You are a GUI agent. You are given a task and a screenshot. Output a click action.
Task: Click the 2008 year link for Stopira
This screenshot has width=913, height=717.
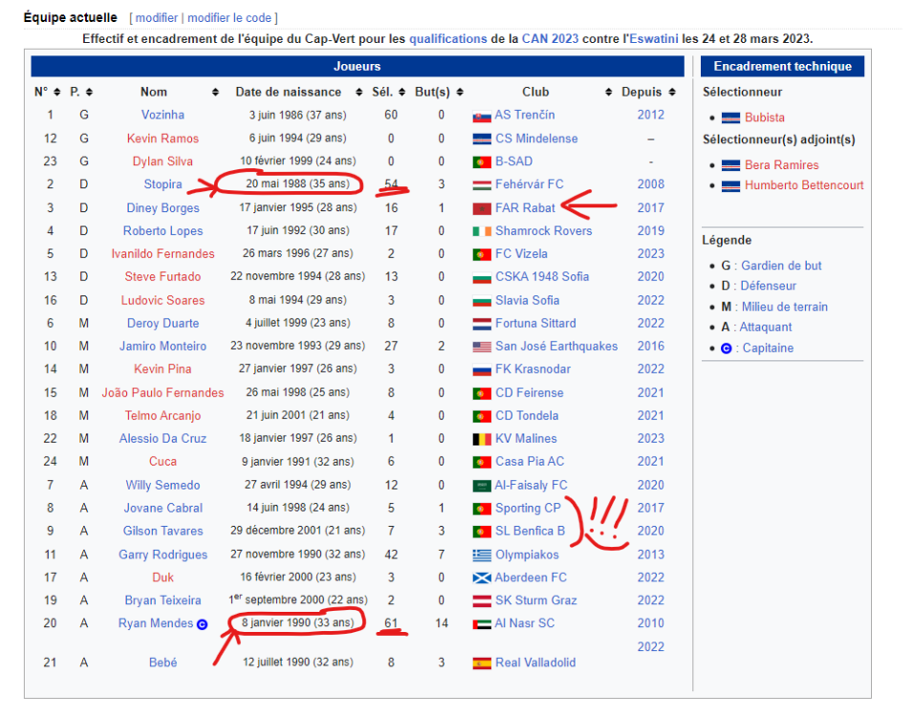click(x=650, y=185)
